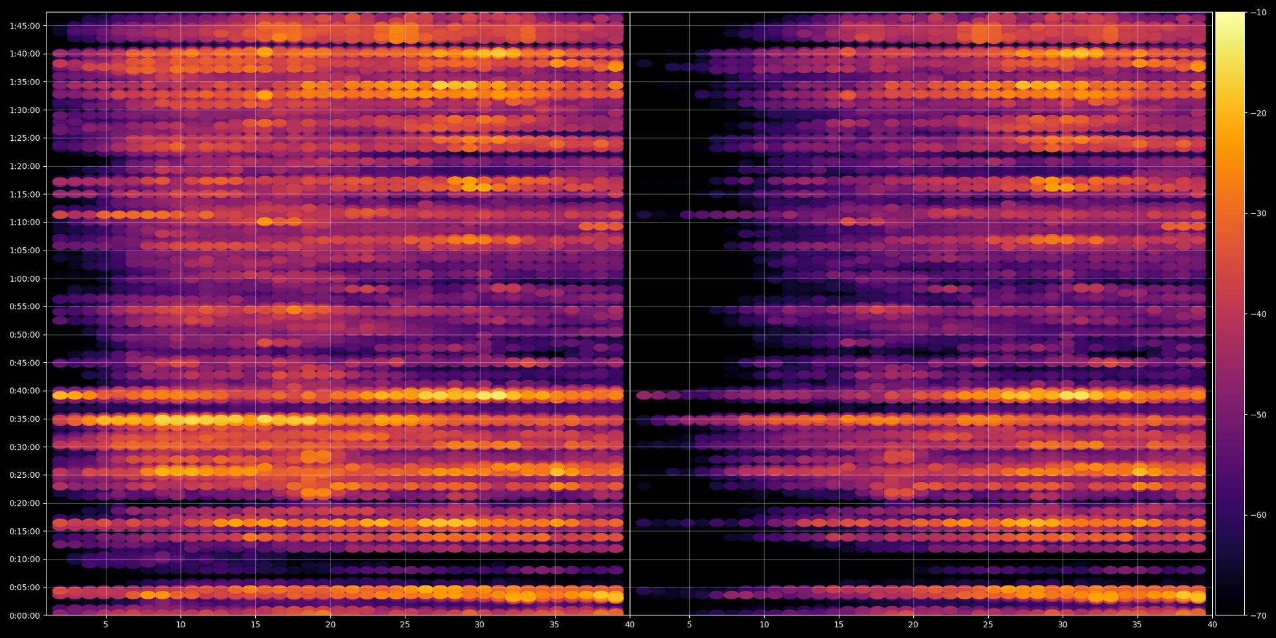1276x638 pixels.
Task: Click x-axis tick 5 under left heatmap
Action: coord(106,625)
